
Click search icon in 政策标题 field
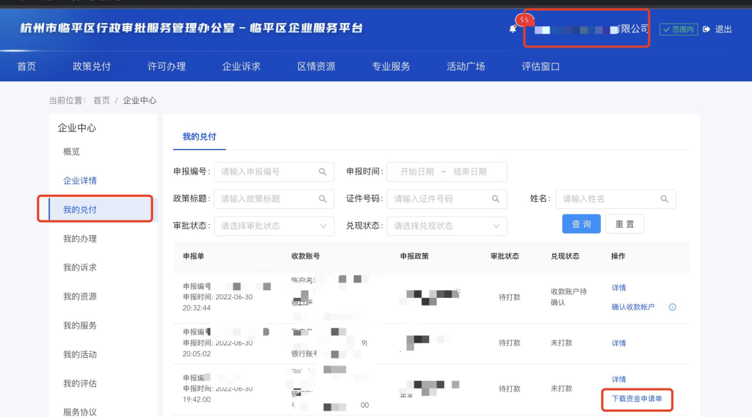(x=323, y=198)
